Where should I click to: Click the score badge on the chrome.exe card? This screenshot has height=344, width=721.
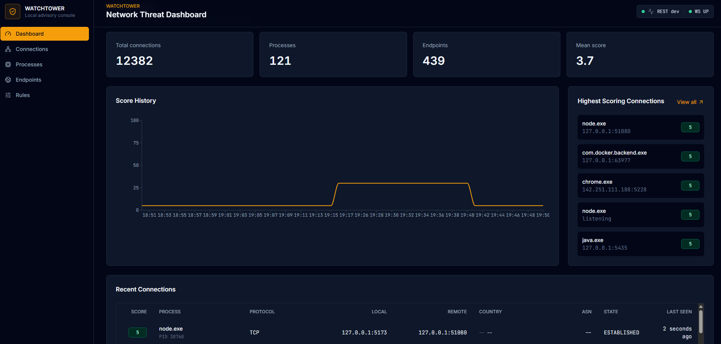click(x=690, y=186)
